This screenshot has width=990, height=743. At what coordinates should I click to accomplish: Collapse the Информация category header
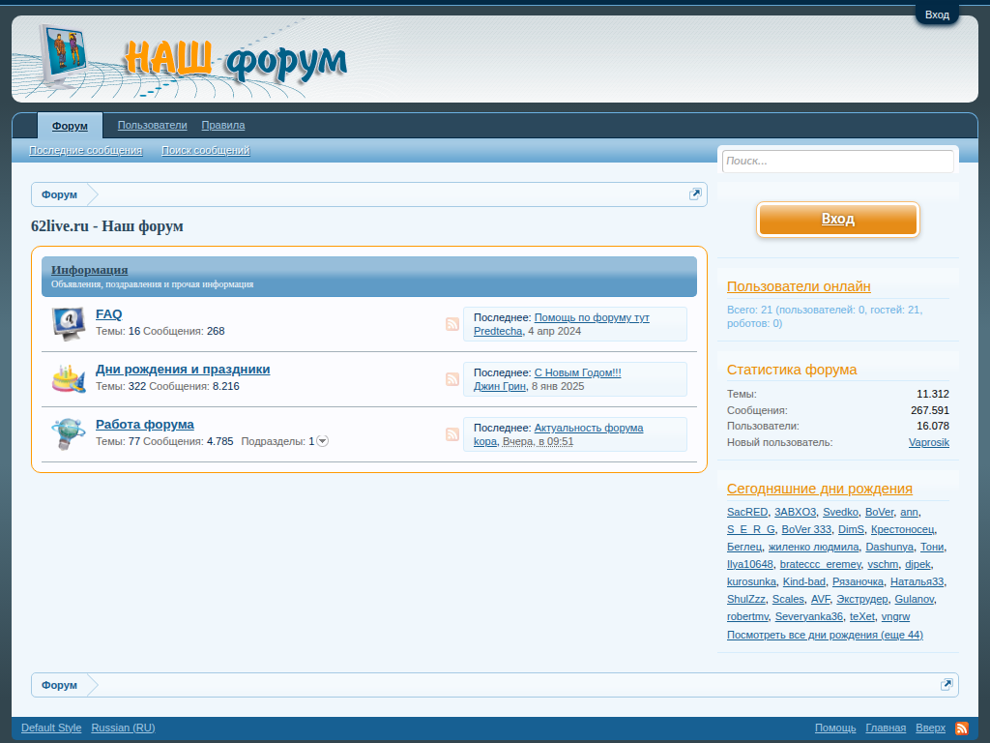[89, 270]
